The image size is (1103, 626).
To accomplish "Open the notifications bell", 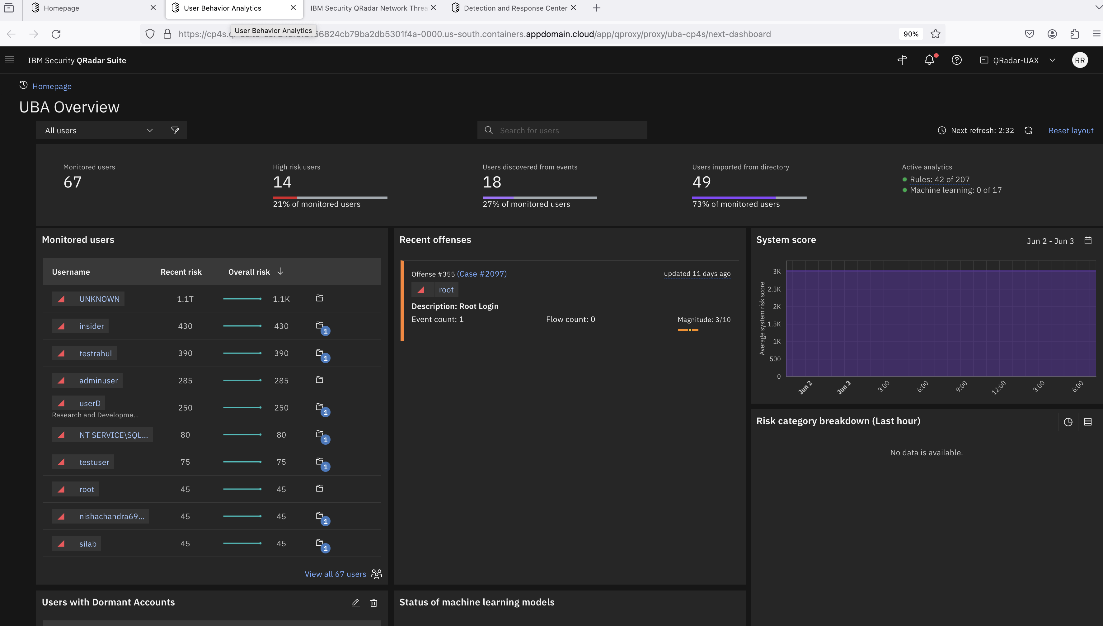I will click(929, 60).
